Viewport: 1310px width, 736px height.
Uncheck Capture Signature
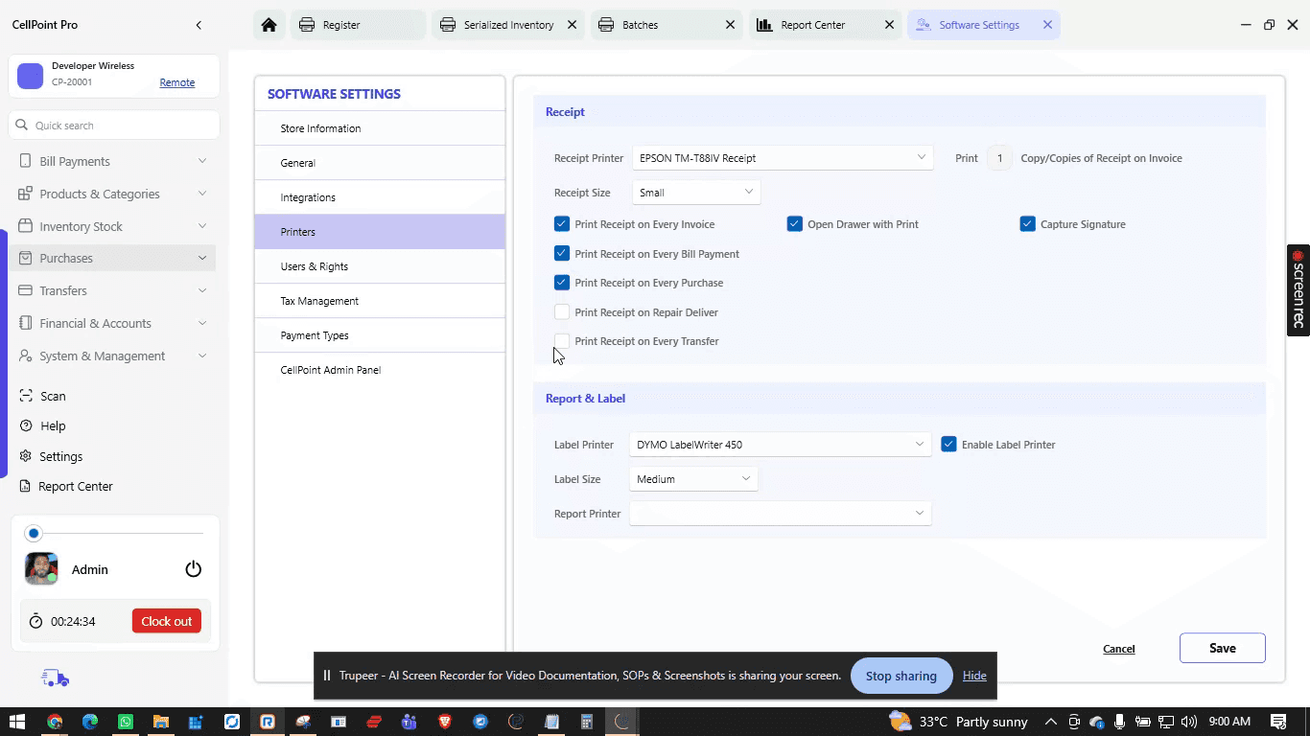[1027, 224]
